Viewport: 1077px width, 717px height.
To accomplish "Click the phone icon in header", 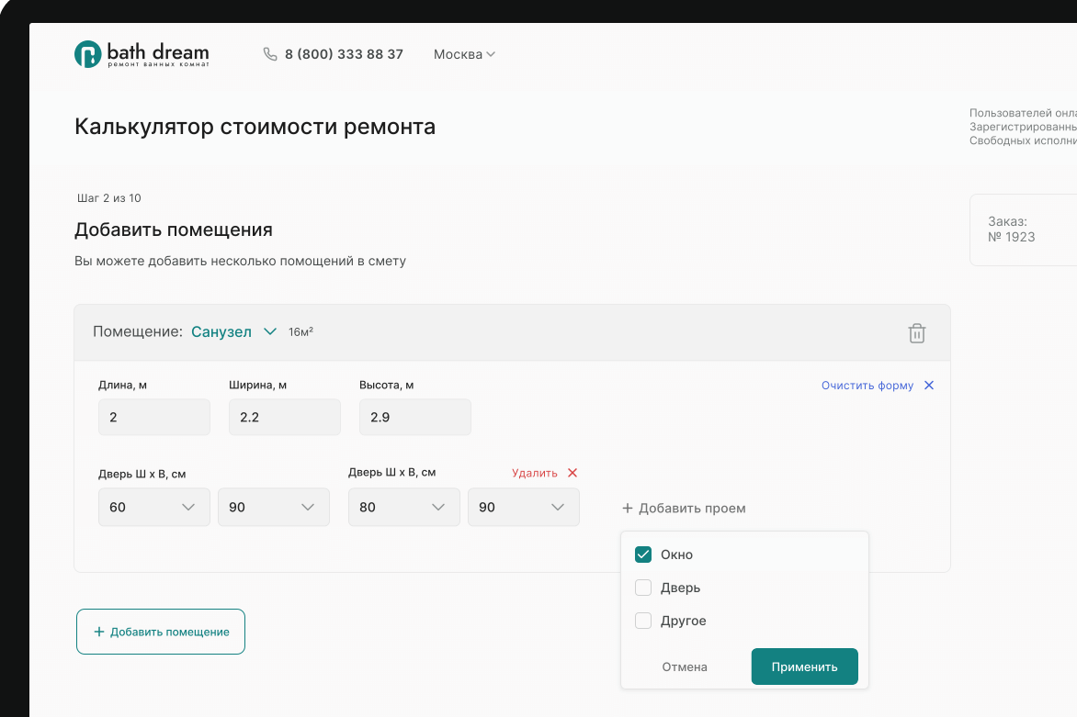I will point(270,54).
